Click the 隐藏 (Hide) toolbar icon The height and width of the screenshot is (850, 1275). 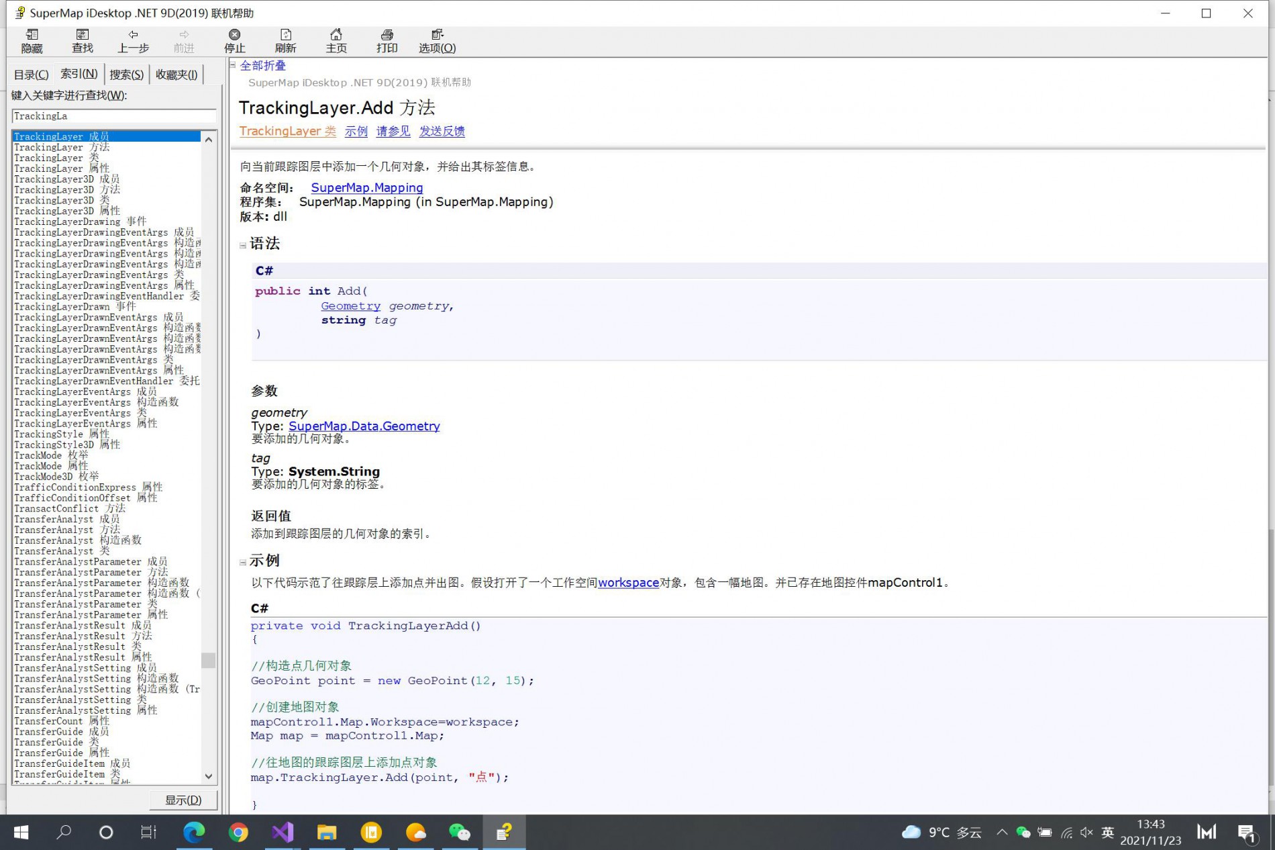(x=32, y=41)
